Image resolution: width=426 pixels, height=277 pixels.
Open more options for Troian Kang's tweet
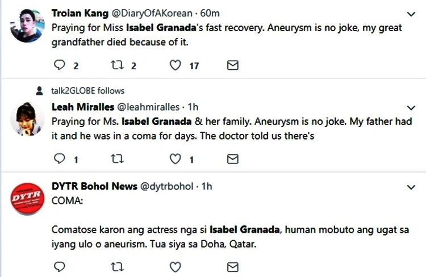tap(412, 13)
